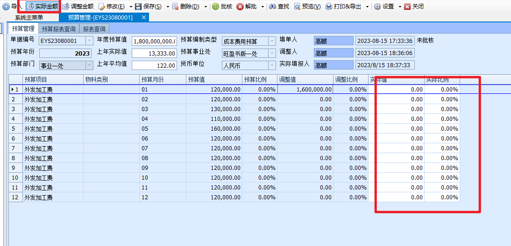511x246 pixels.
Task: Click the 实际填报人 field showing 高鹏
Action: (334, 65)
